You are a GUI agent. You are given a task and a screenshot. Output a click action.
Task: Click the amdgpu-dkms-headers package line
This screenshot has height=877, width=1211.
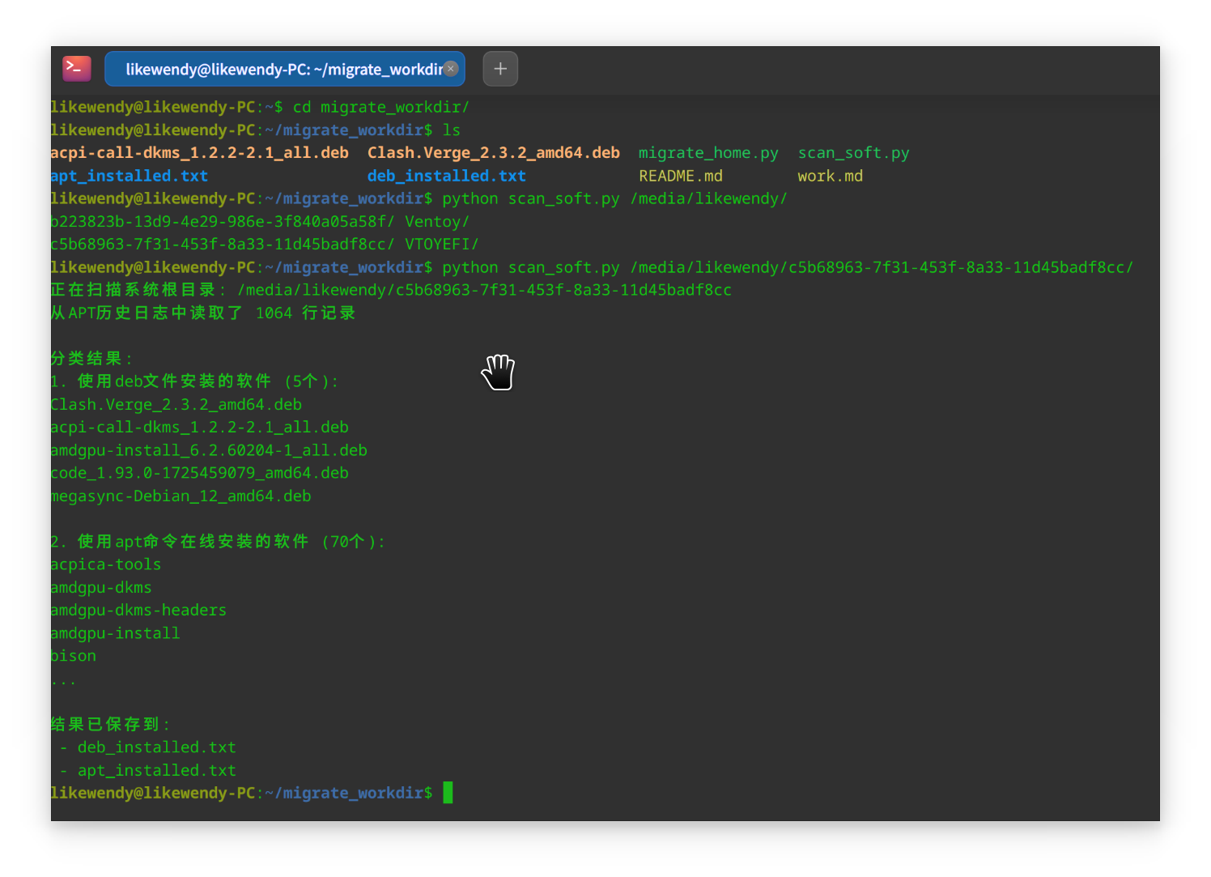coord(138,610)
